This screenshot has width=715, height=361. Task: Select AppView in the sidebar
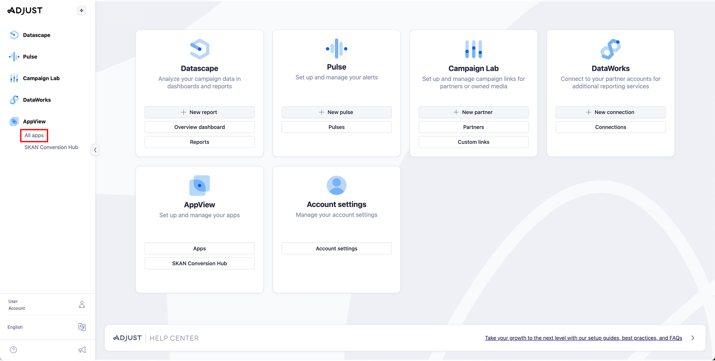point(34,121)
